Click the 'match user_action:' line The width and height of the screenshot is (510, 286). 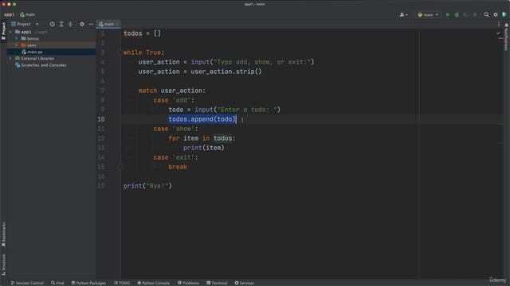tap(172, 91)
